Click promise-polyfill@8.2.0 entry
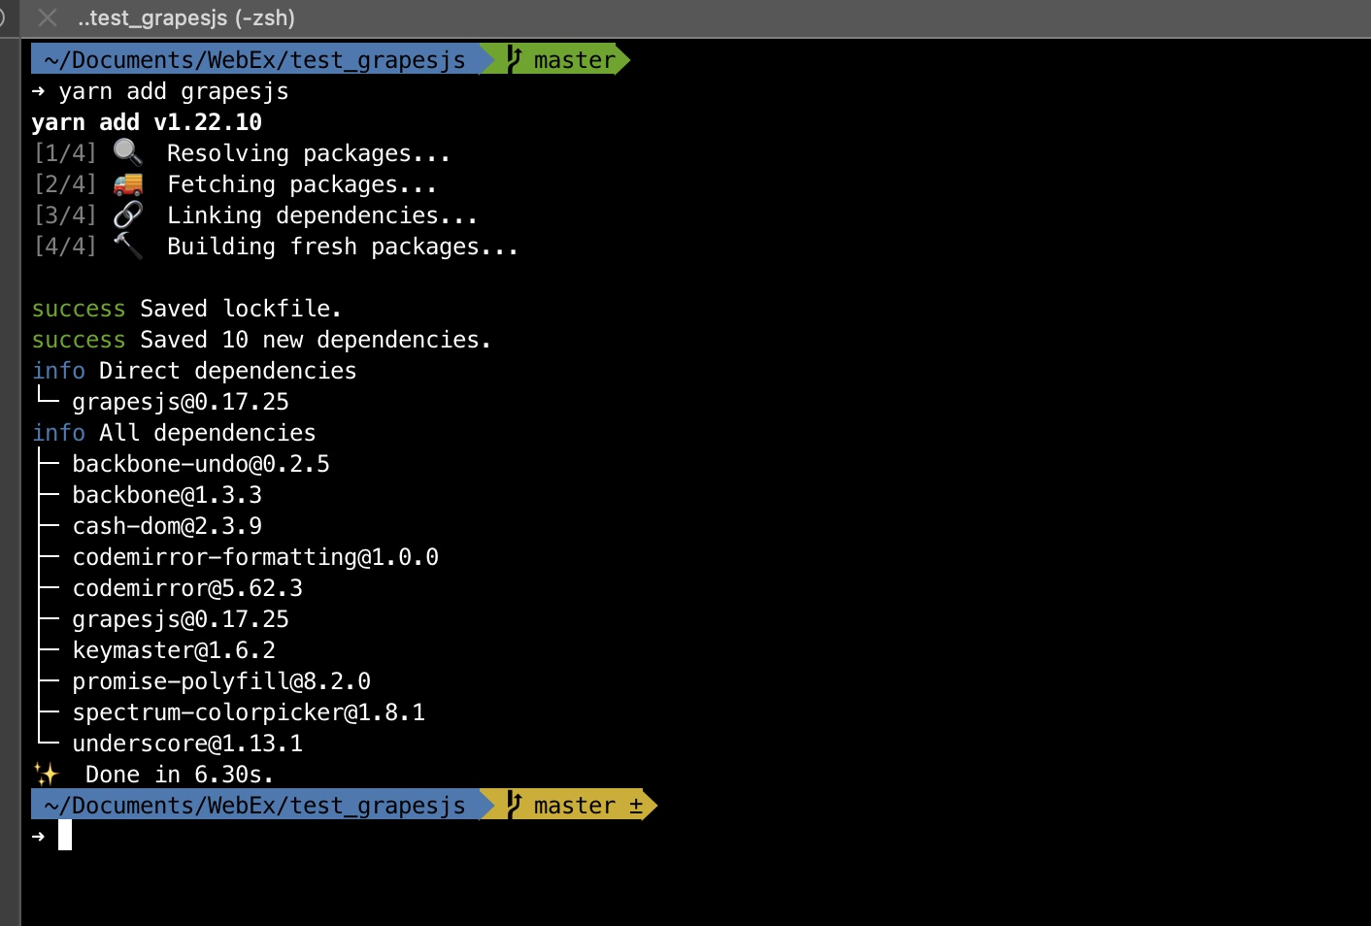Viewport: 1371px width, 926px height. coord(221,681)
